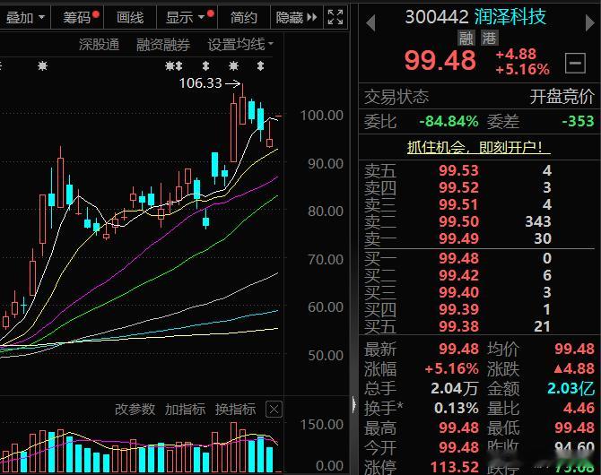Click the 买二 price 99.42
This screenshot has width=601, height=475.
tap(458, 275)
